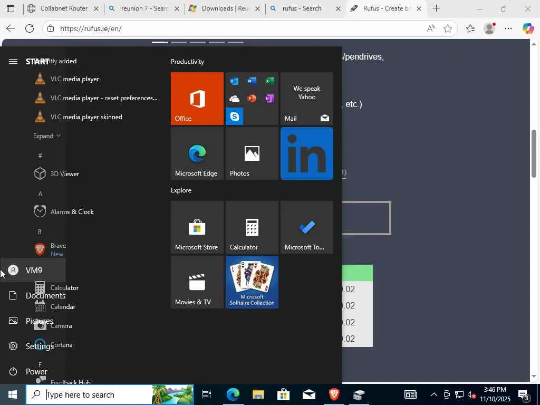Open Word from the Office apps tile

coord(252,81)
